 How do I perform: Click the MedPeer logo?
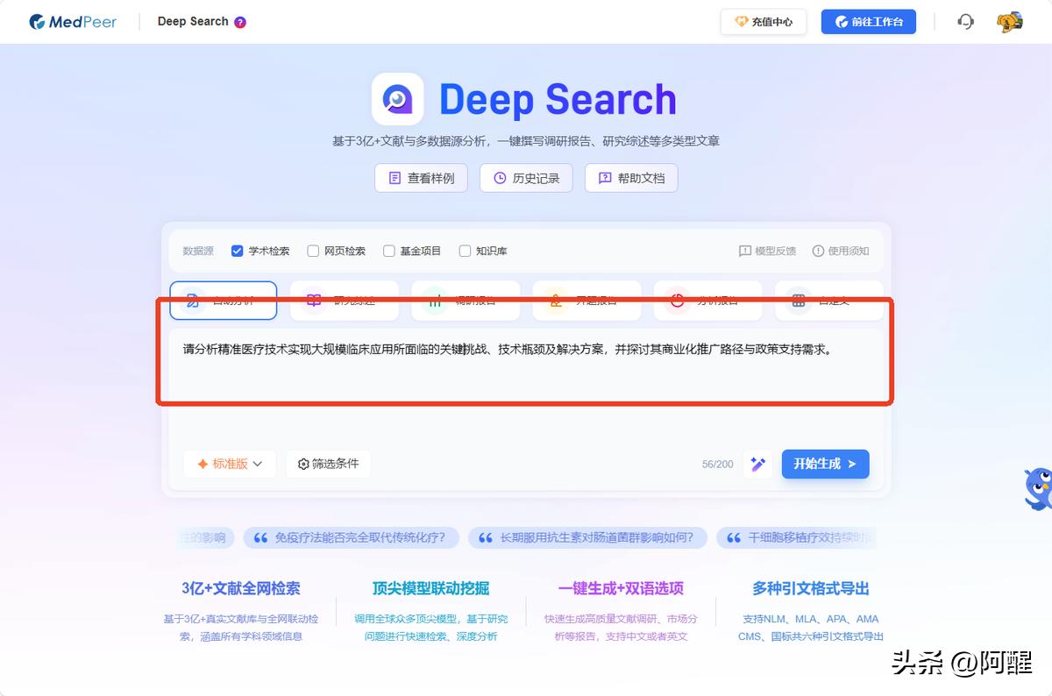(72, 22)
